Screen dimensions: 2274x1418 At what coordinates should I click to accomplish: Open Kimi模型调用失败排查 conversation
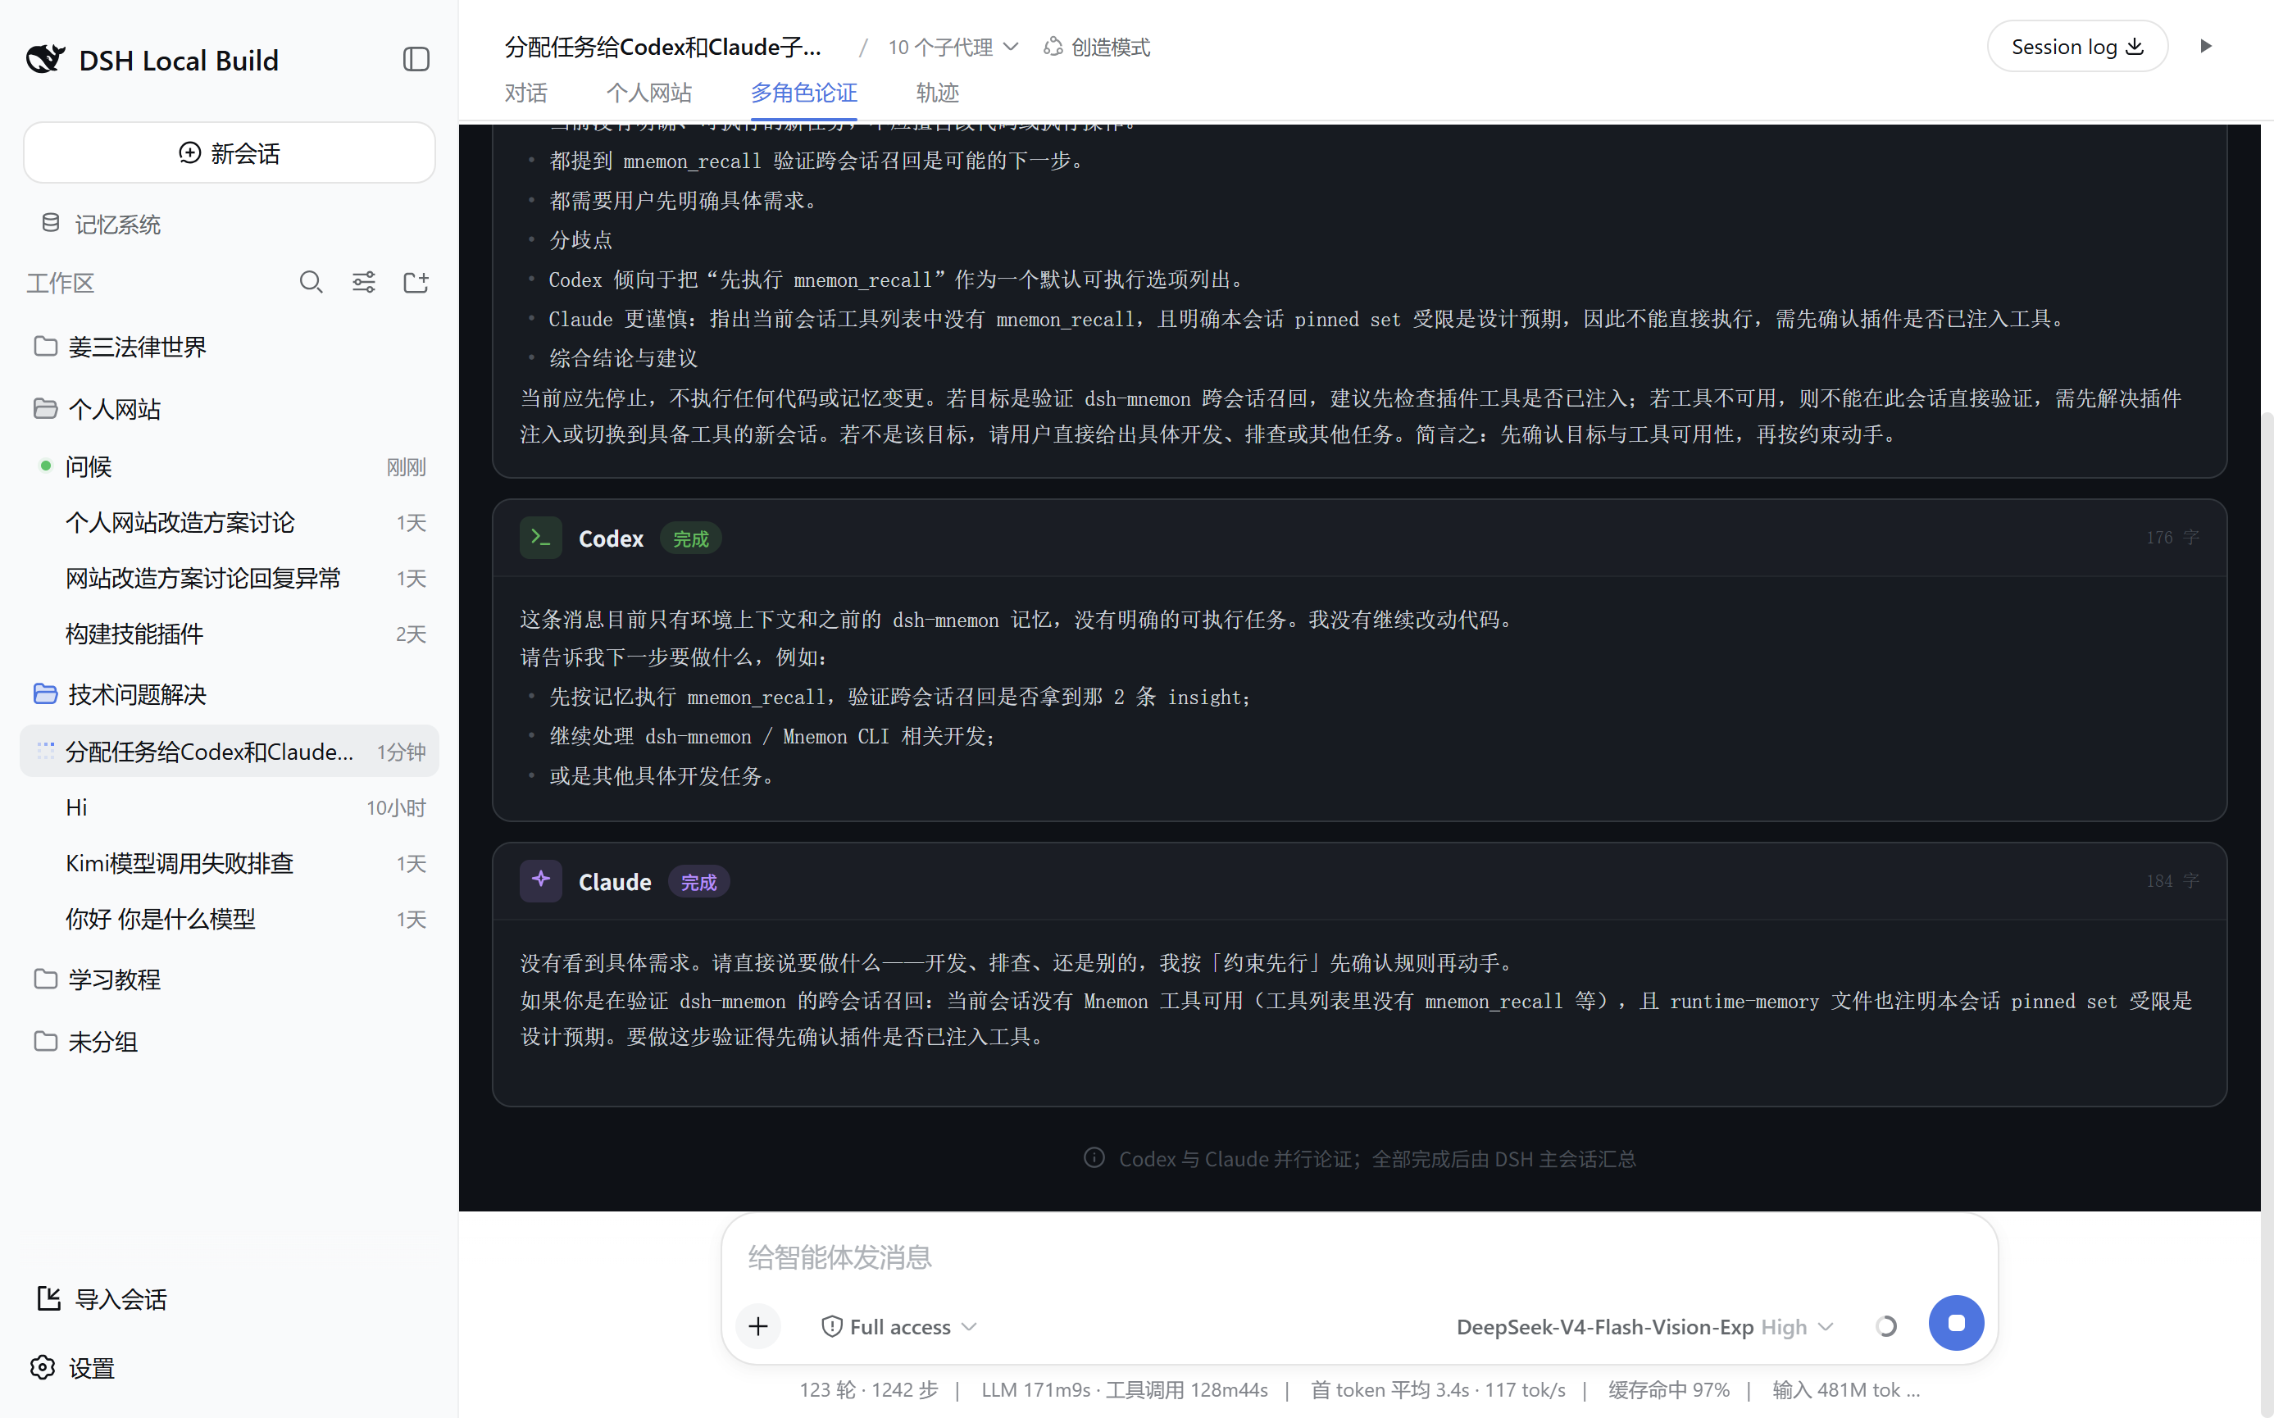[230, 863]
